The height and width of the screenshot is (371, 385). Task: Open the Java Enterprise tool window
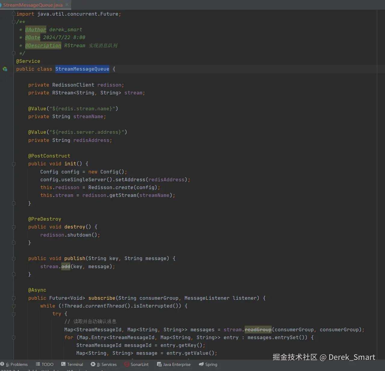174,364
